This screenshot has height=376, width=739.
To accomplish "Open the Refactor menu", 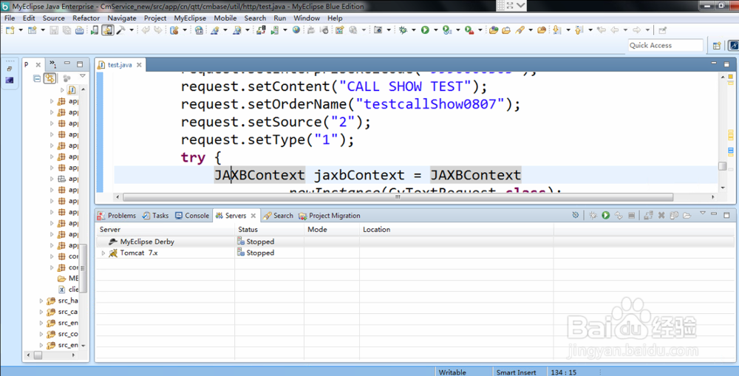I will coord(86,18).
